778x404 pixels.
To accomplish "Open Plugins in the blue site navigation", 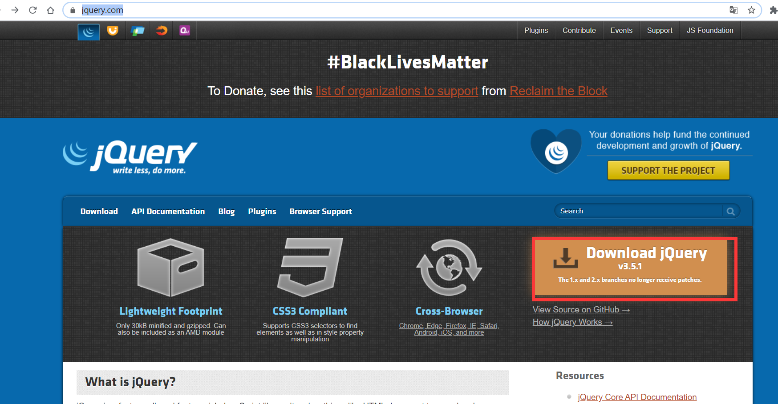I will click(262, 212).
